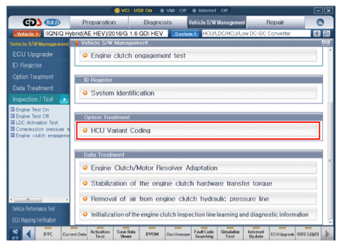Click the rightmost icon after system field
Viewport: 342px width, 246px height.
click(x=327, y=33)
